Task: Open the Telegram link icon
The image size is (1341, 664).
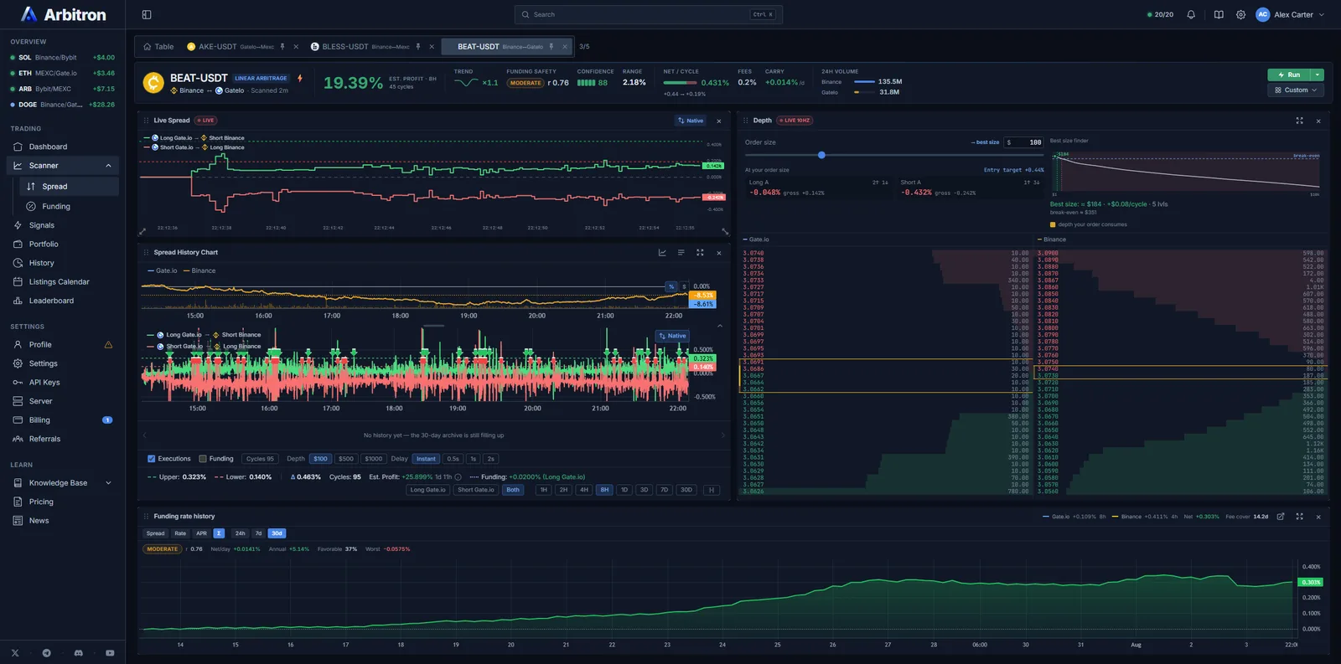Action: coord(47,652)
